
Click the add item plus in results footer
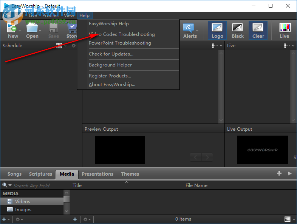tap(75, 219)
